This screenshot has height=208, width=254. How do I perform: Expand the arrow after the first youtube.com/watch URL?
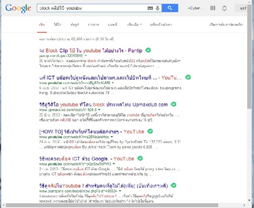pyautogui.click(x=113, y=83)
